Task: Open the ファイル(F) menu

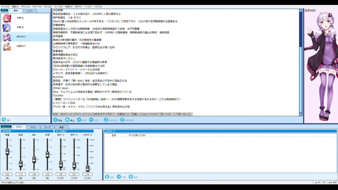Action: pyautogui.click(x=5, y=7)
